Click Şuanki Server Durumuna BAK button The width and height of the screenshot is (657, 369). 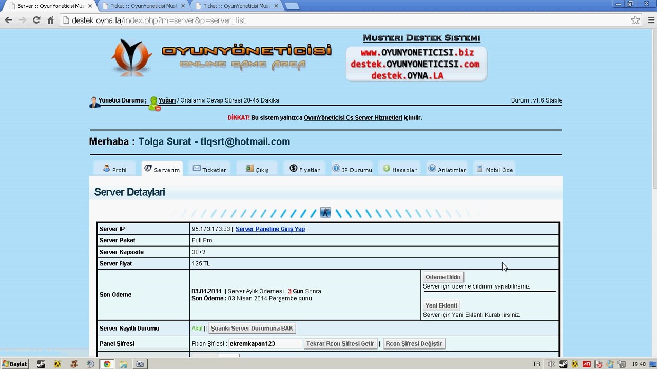252,329
